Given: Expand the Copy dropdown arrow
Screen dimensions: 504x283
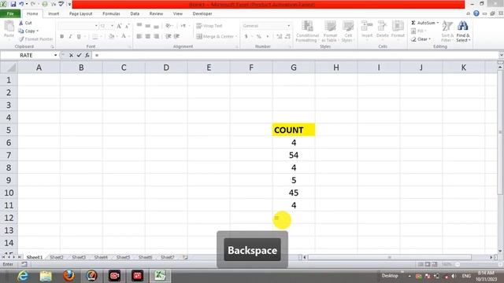Looking at the screenshot, I should (38, 31).
